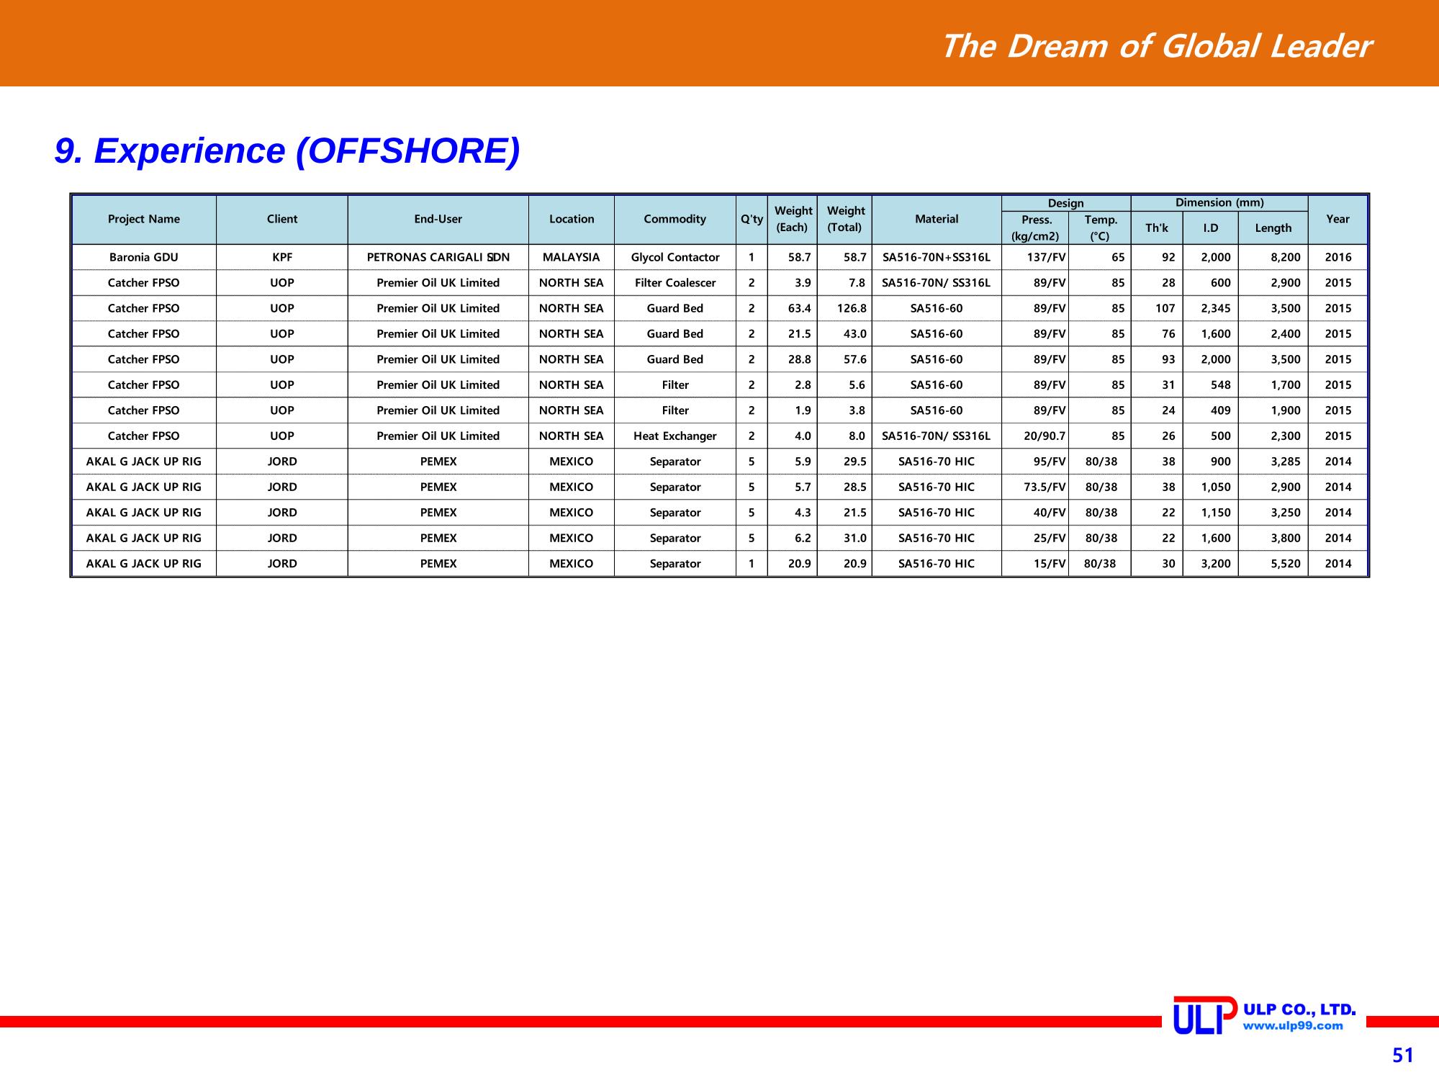This screenshot has width=1439, height=1080.
Task: Select the End-User column header
Action: click(x=438, y=220)
